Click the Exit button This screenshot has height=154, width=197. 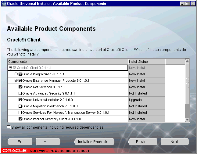tap(20, 142)
